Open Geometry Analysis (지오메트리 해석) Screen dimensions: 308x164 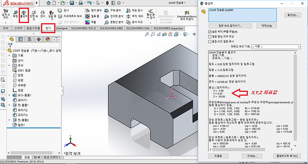click(x=70, y=16)
